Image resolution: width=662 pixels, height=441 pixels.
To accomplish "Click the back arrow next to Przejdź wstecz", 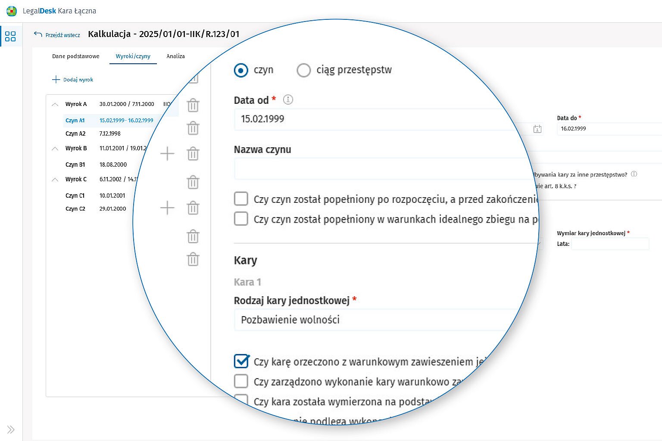I will (38, 34).
